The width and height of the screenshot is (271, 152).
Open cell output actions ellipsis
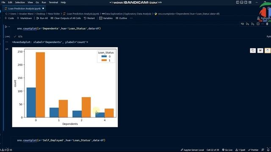(7, 42)
